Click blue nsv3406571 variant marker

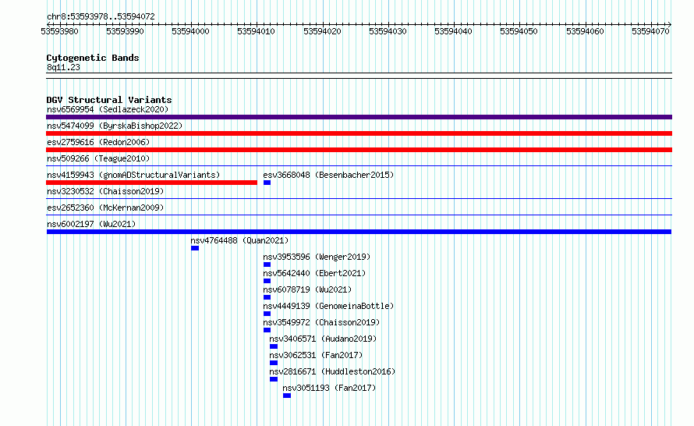274,346
